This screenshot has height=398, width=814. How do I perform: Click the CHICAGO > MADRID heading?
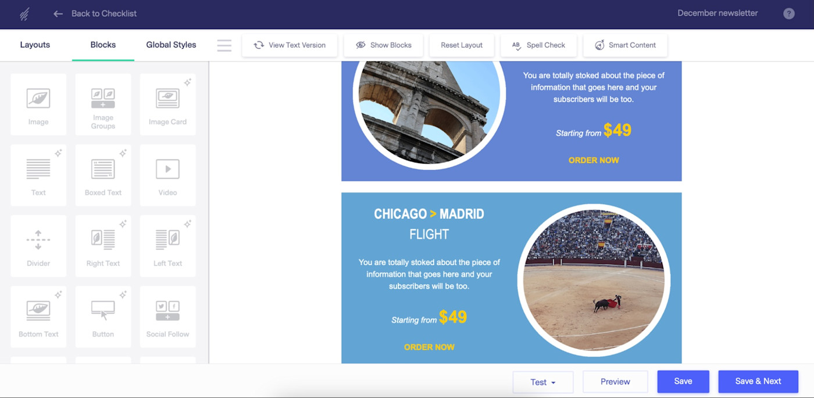[429, 214]
